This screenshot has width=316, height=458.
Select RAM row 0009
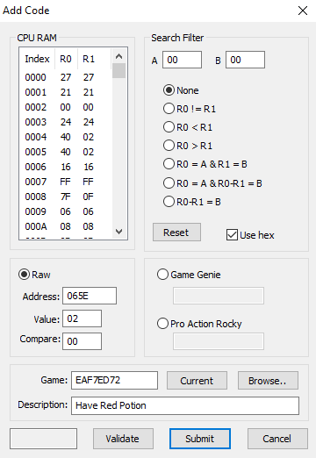click(66, 211)
